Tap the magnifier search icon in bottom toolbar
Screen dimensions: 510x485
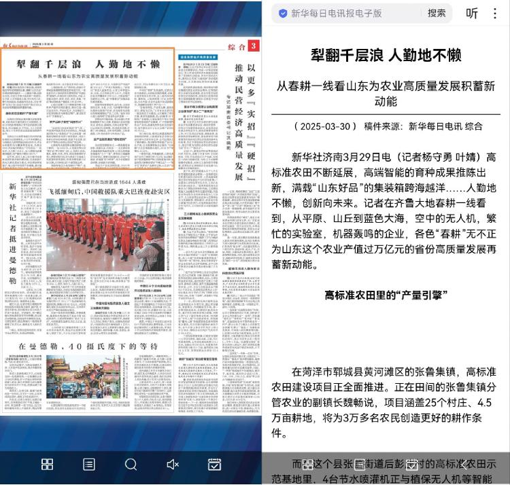(x=131, y=465)
